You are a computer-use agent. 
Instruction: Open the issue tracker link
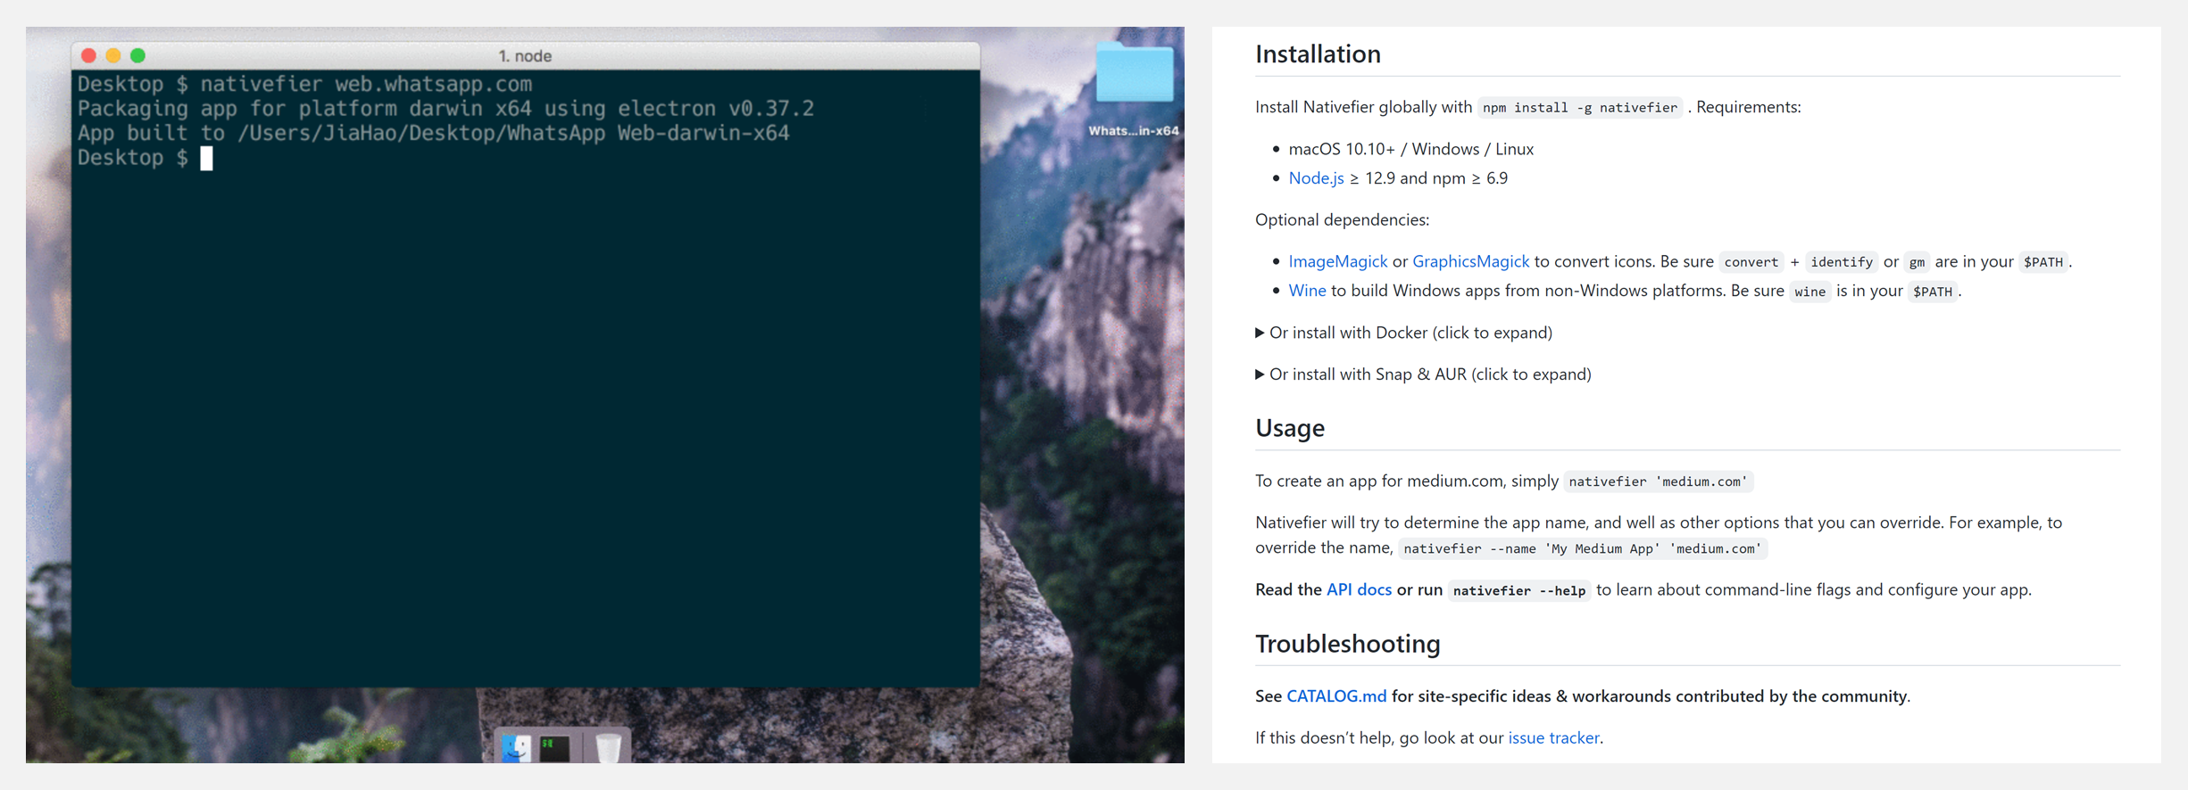[1553, 737]
